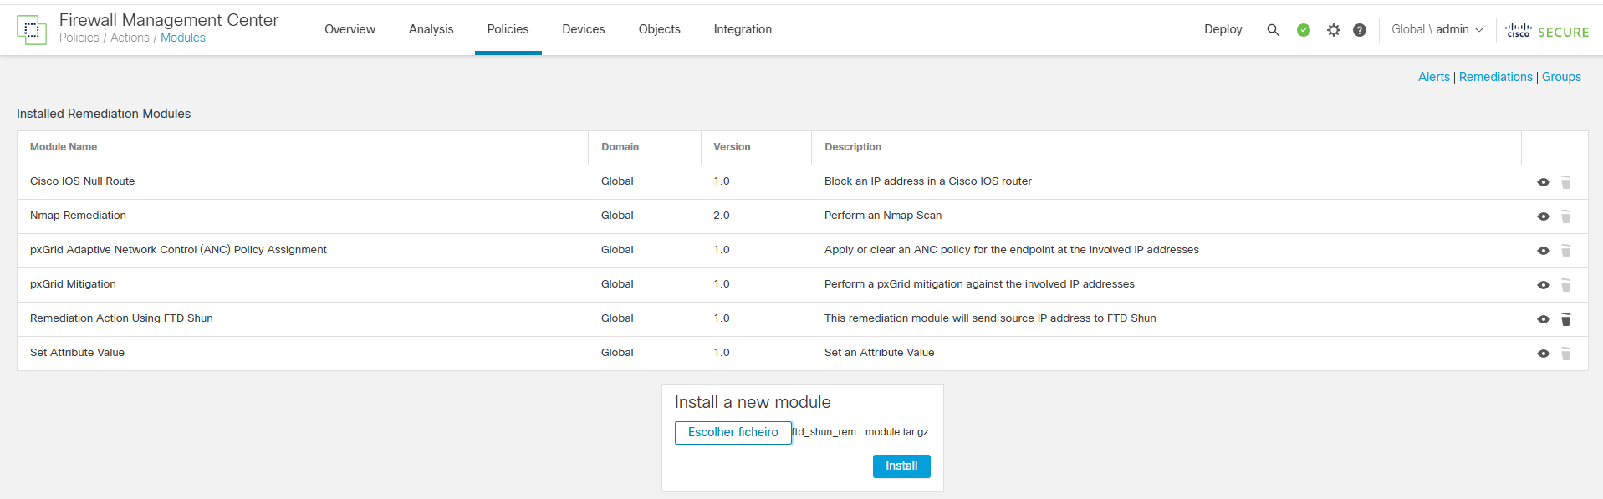Open the Integration menu
Image resolution: width=1603 pixels, height=499 pixels.
click(x=743, y=29)
